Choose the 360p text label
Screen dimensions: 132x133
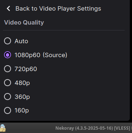click(22, 97)
